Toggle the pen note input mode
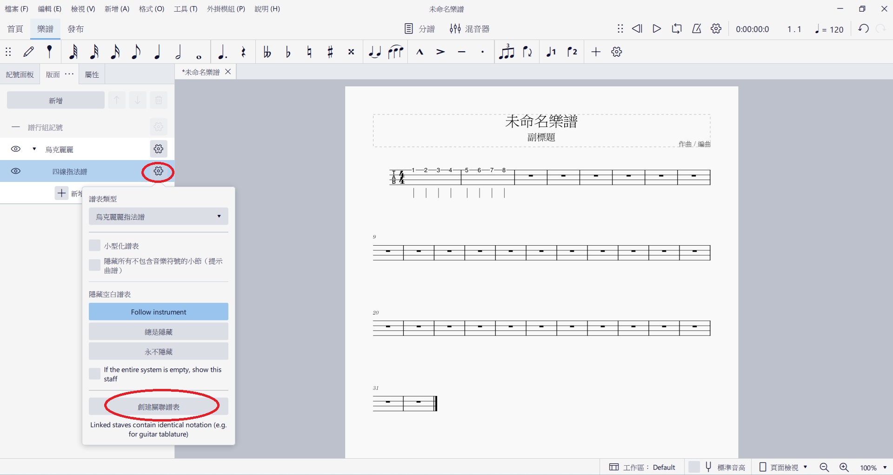This screenshot has width=893, height=475. point(29,52)
